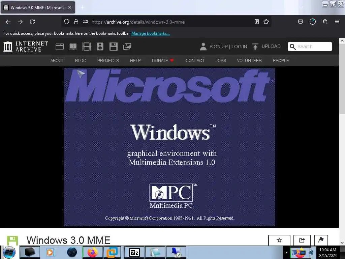
Task: Open Manage bookmarks link
Action: click(x=151, y=33)
